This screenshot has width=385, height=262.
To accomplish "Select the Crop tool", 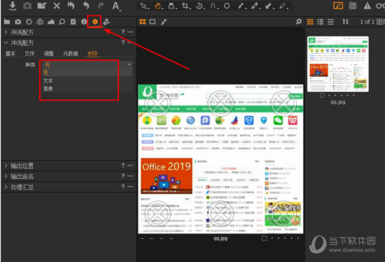I will 186,6.
